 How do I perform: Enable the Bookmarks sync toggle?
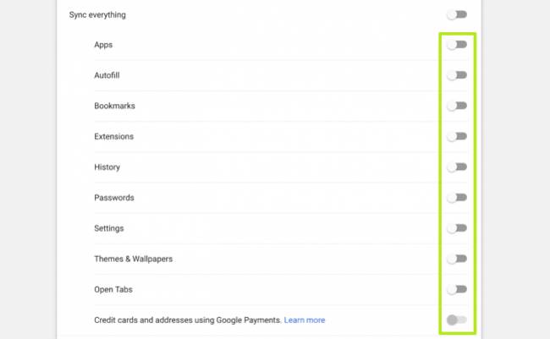457,106
